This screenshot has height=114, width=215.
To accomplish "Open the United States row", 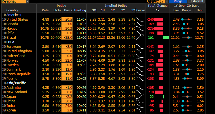I will point(17,20).
